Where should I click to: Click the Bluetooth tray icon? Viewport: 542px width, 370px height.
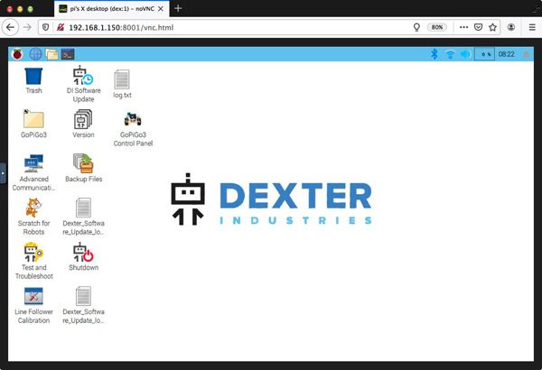pyautogui.click(x=434, y=54)
